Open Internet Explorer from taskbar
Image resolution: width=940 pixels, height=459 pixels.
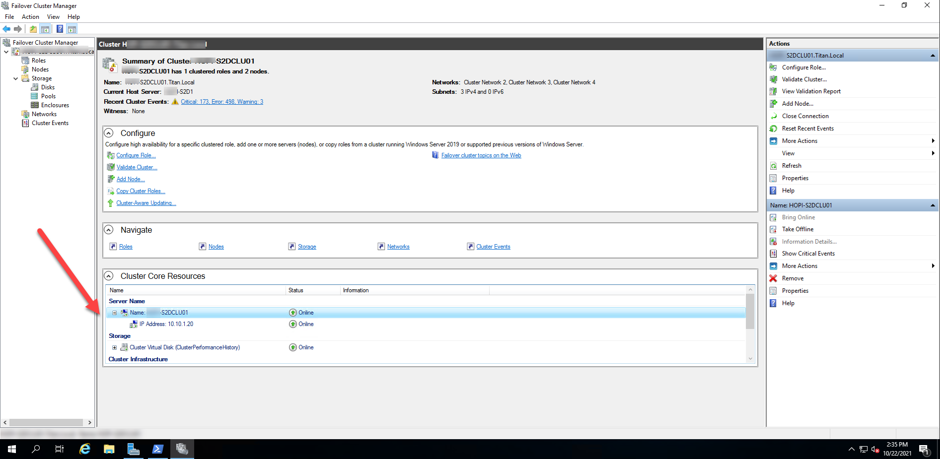coord(85,449)
